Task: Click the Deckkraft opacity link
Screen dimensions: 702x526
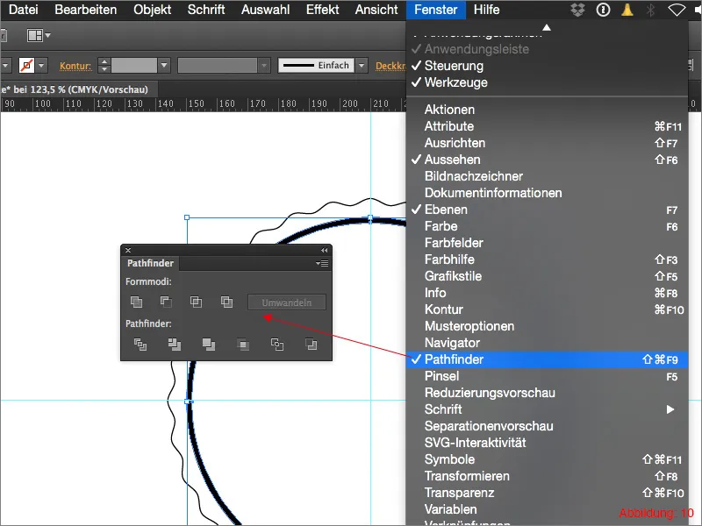Action: 390,67
